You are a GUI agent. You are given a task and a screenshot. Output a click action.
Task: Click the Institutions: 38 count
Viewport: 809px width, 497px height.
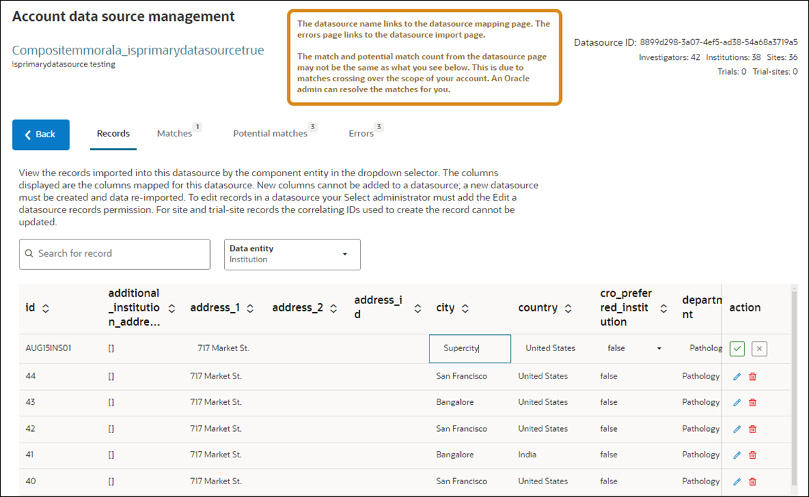(733, 57)
